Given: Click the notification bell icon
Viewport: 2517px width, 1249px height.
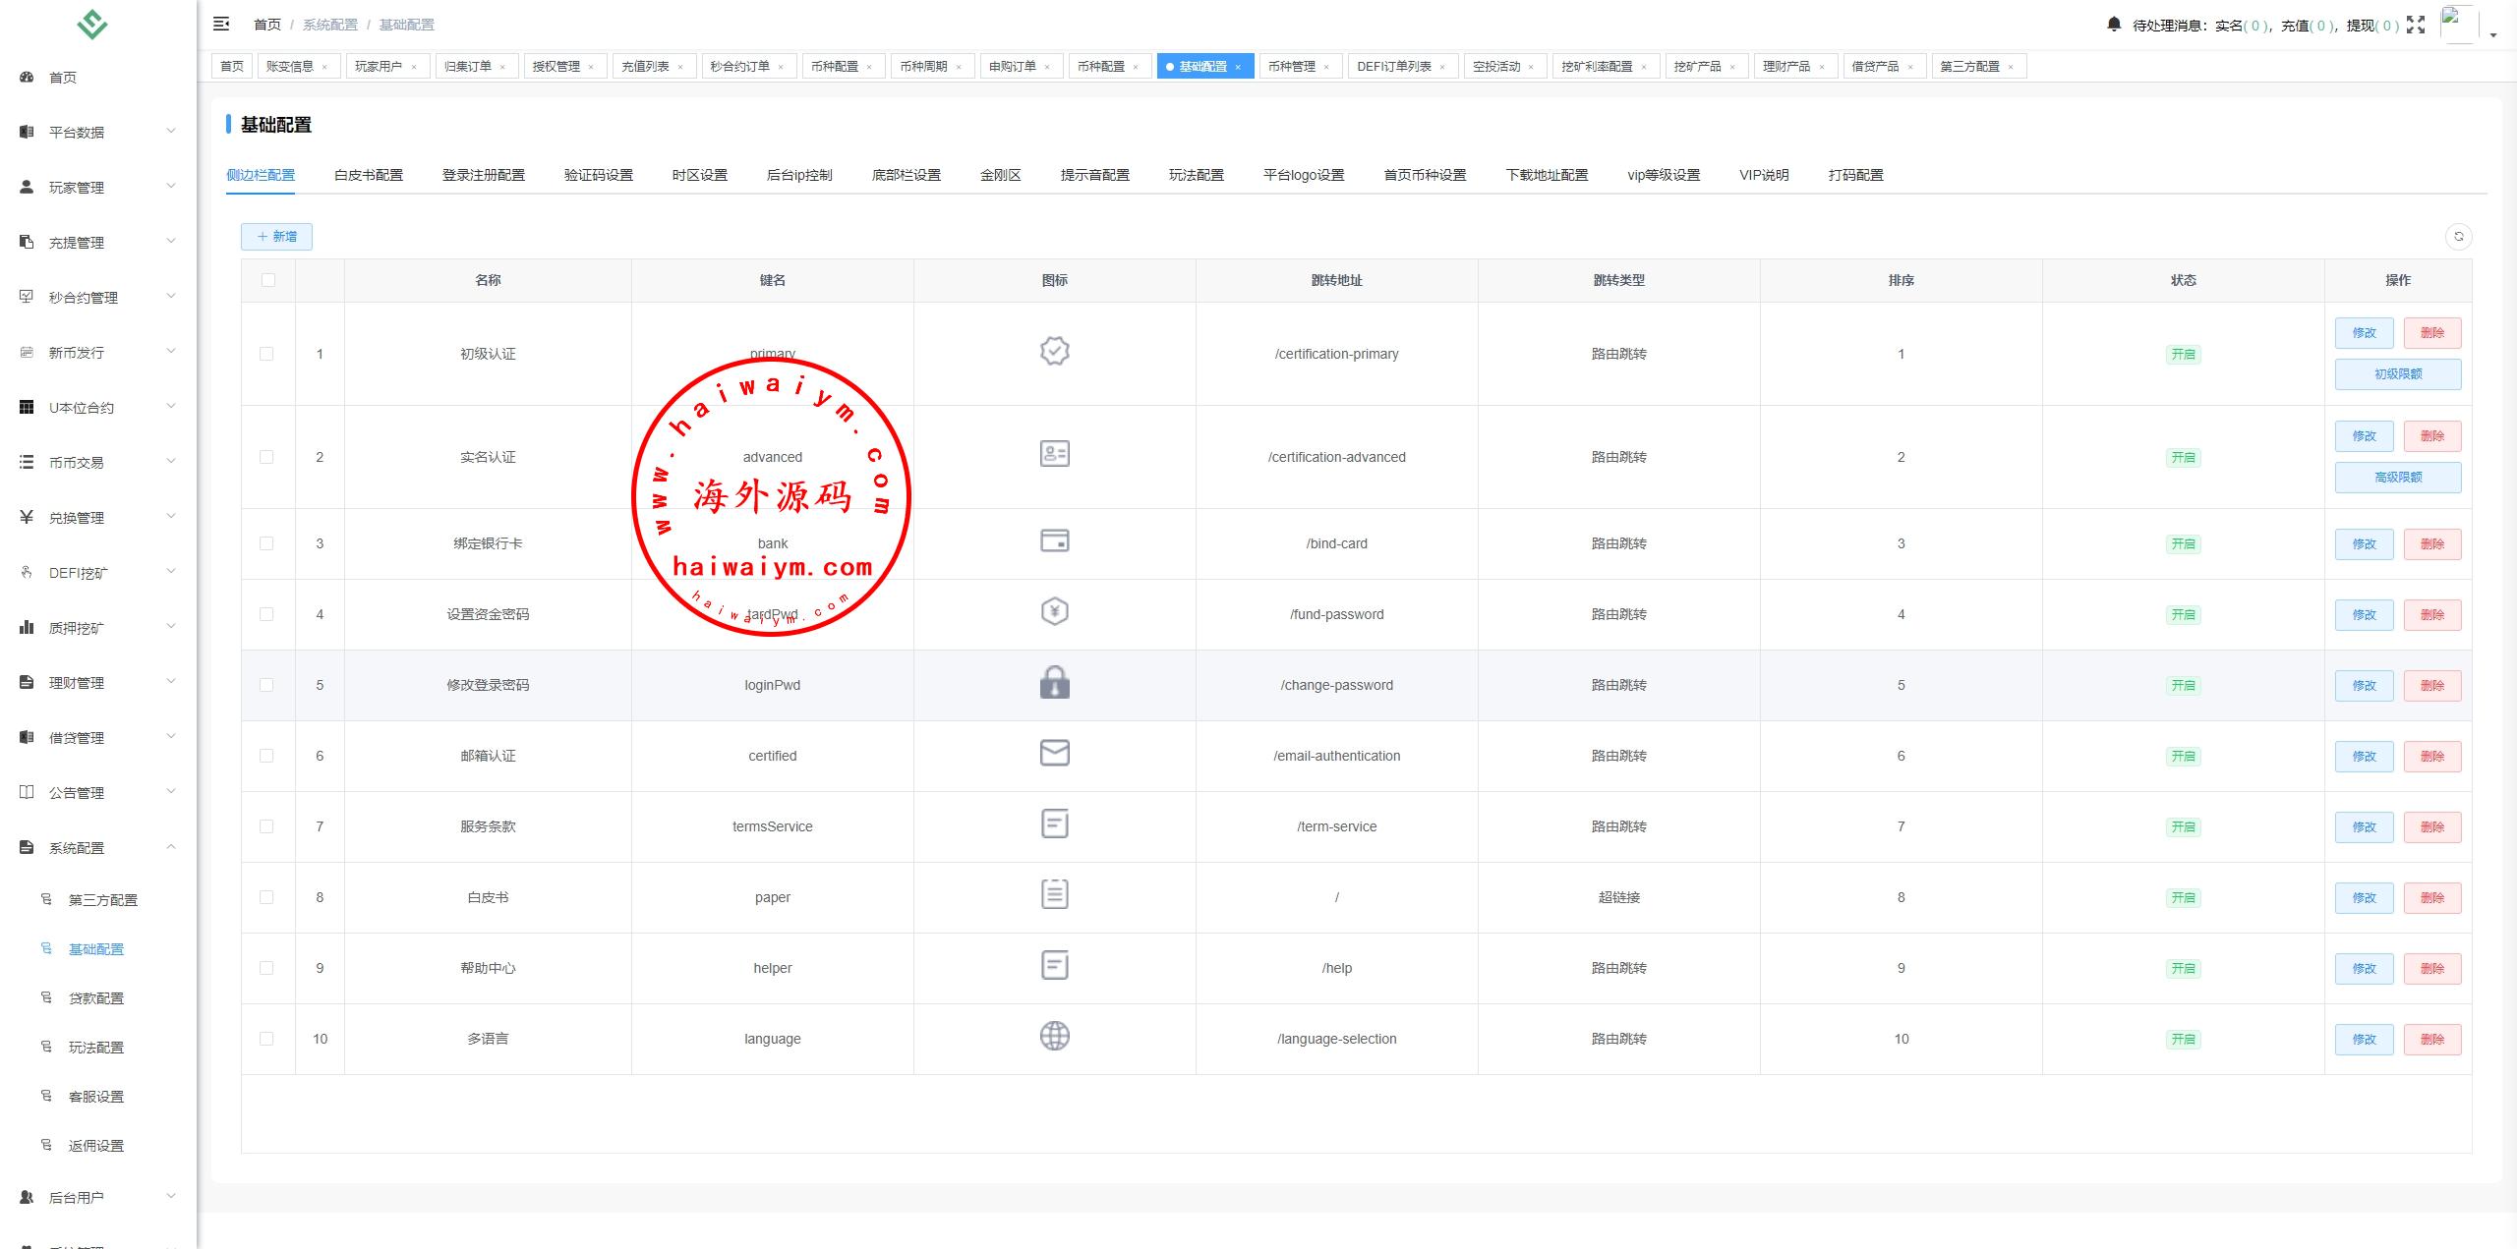Looking at the screenshot, I should tap(2114, 24).
